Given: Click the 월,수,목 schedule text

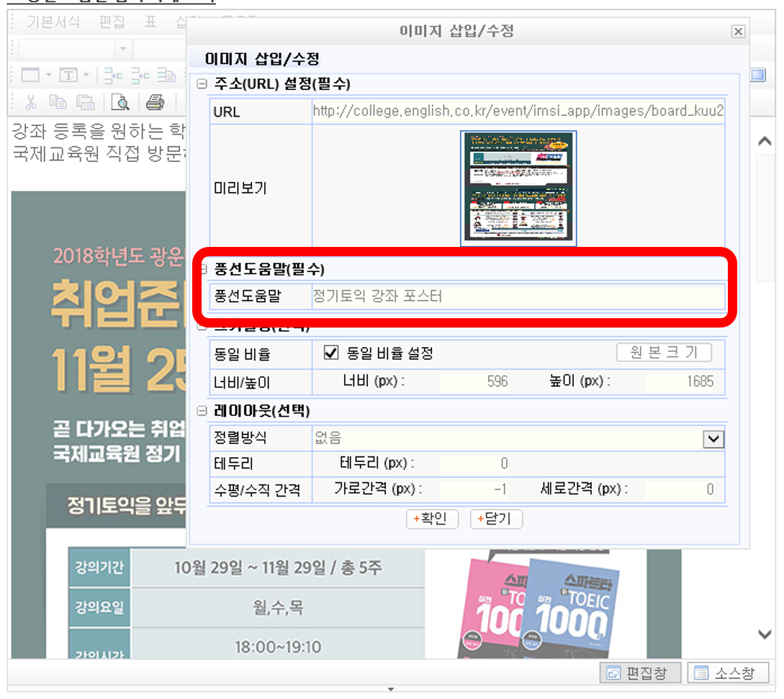Looking at the screenshot, I should (278, 608).
